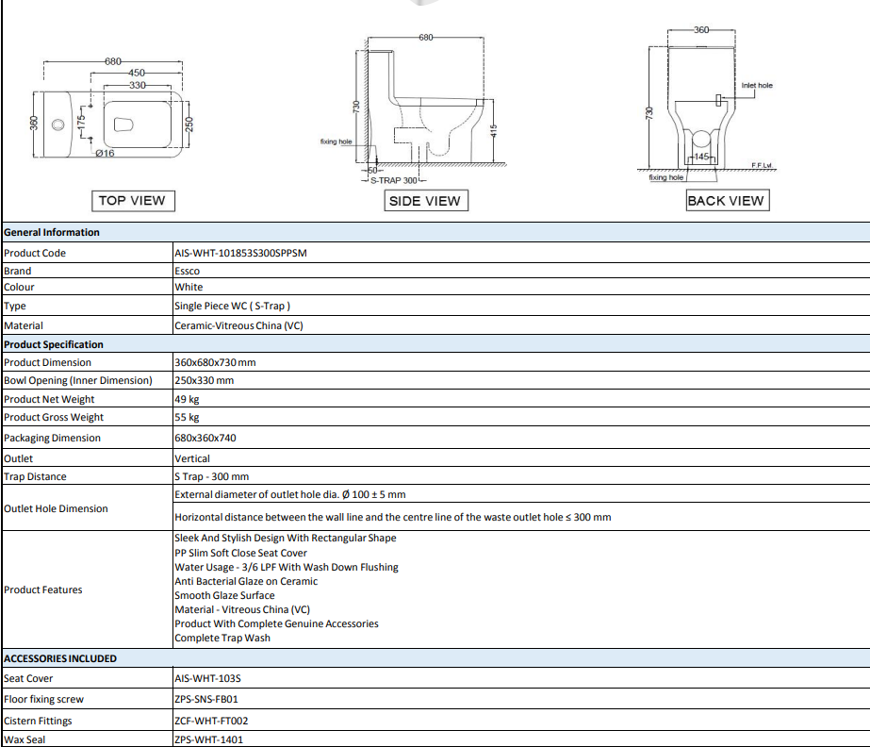Select the General Information section header
870x747 pixels.
(52, 232)
